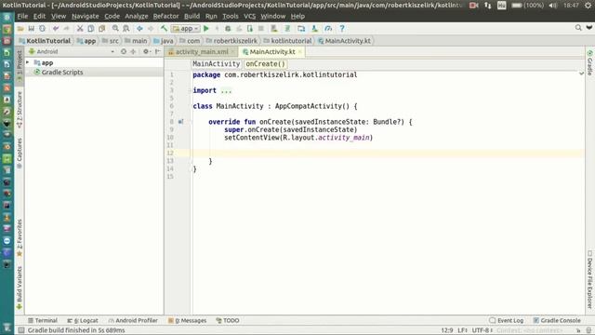Open the app run configuration dropdown
Viewport: 595px width, 335px height.
tap(186, 29)
